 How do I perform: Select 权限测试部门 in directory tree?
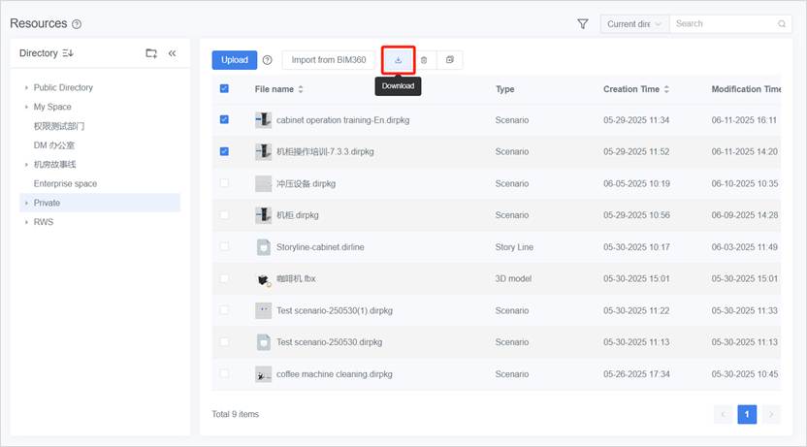(58, 126)
